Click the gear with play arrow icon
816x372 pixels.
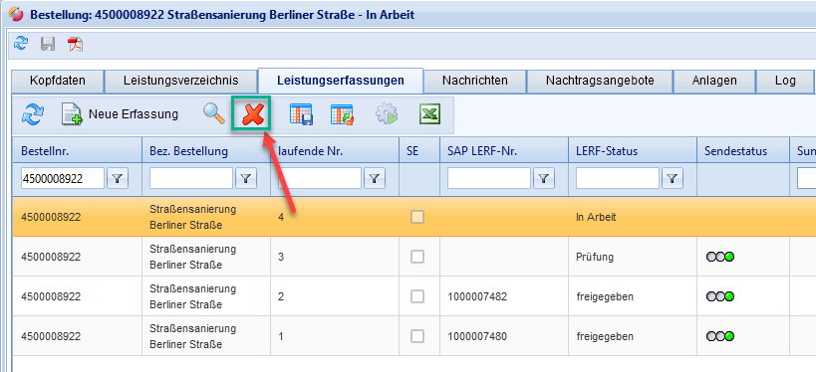(x=387, y=114)
